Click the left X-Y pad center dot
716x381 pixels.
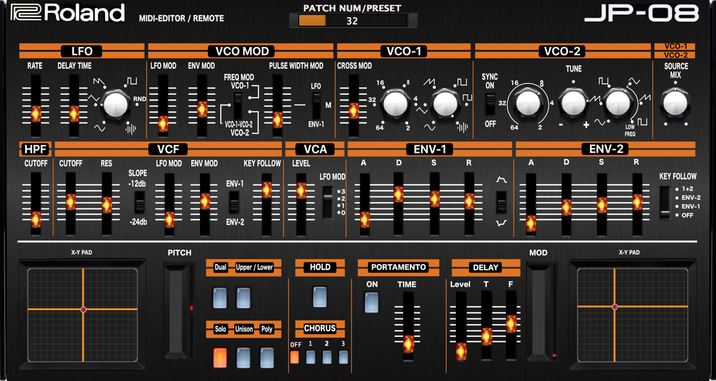tap(83, 309)
